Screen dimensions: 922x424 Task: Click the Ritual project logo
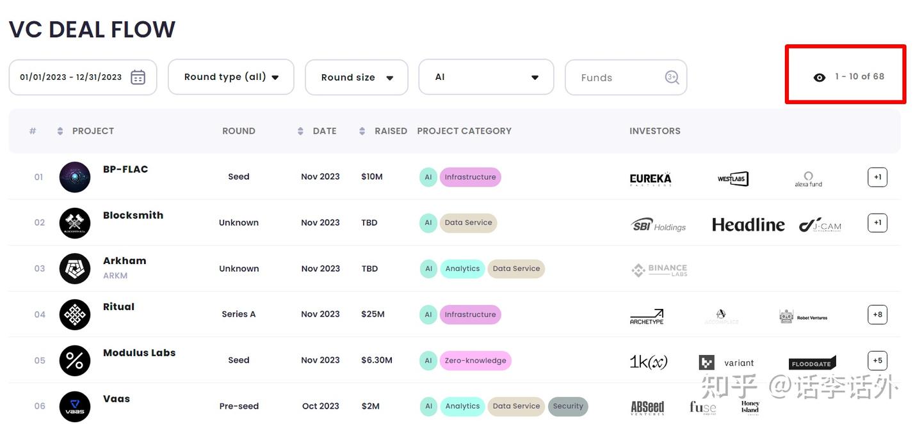[75, 315]
